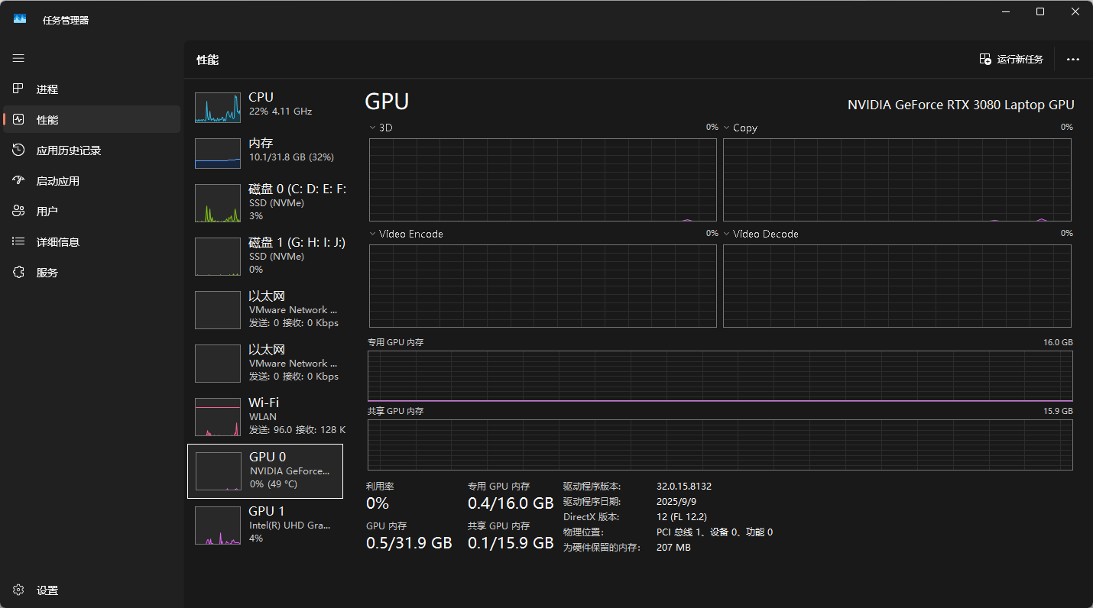
Task: Select the CPU performance thumbnail
Action: point(218,108)
